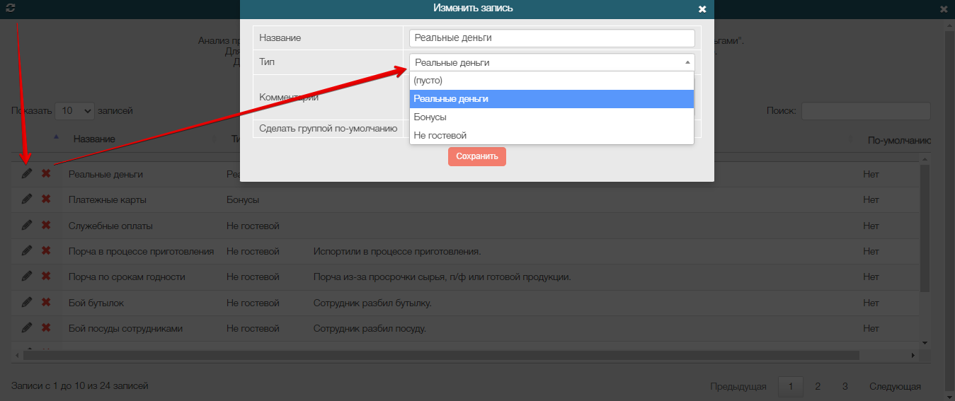The width and height of the screenshot is (955, 401).
Task: Sort by the По-умолчанию column header
Action: click(899, 140)
